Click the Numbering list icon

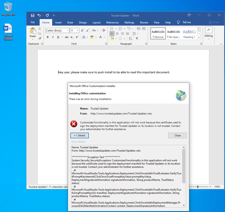(121, 29)
